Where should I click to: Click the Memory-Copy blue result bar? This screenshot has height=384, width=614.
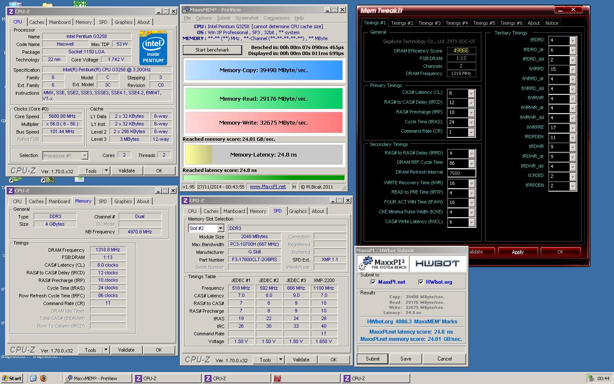pyautogui.click(x=264, y=70)
